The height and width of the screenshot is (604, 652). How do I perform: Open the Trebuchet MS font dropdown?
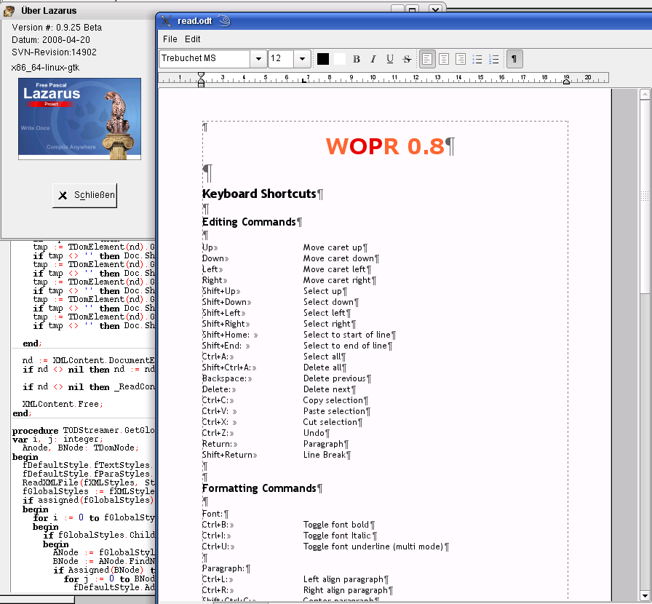tap(258, 59)
